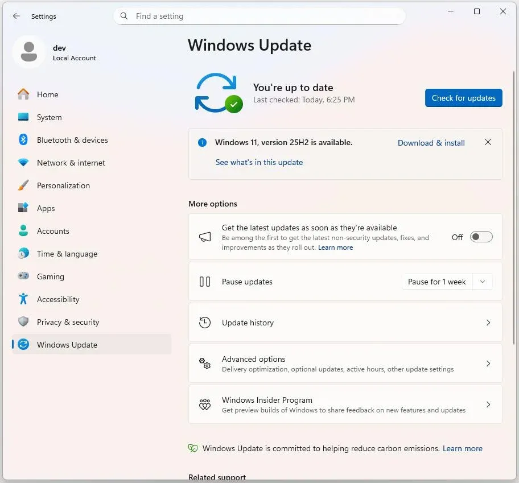Image resolution: width=519 pixels, height=483 pixels.
Task: Click the Privacy & security shield icon
Action: coord(23,321)
